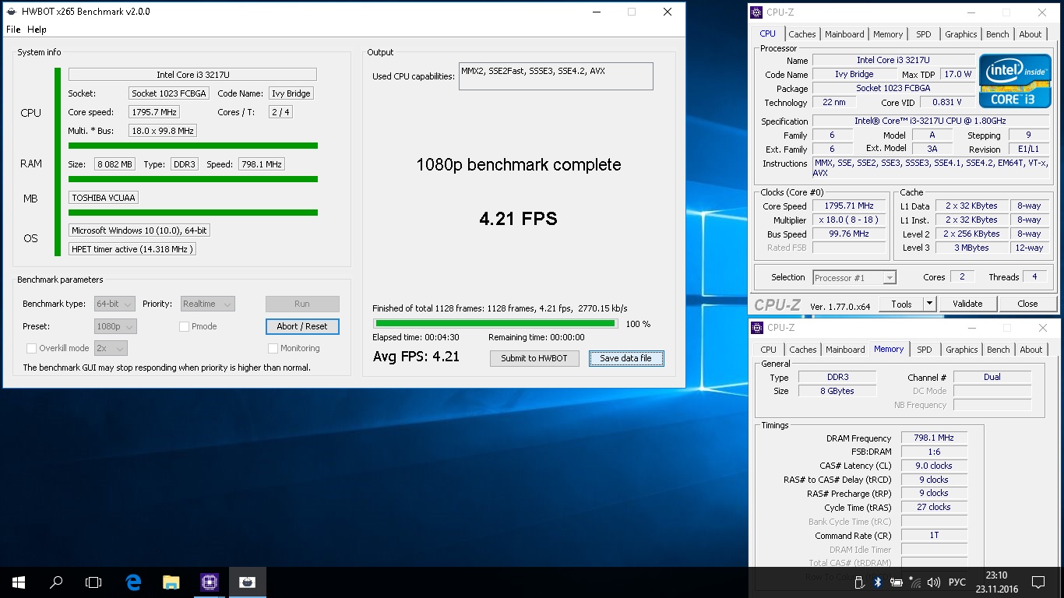Click the 'TOSHIBA VCUAA' motherboard value

point(104,198)
